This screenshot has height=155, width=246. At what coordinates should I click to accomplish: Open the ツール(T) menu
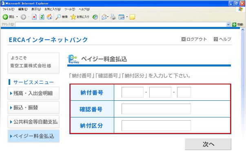(x=70, y=9)
